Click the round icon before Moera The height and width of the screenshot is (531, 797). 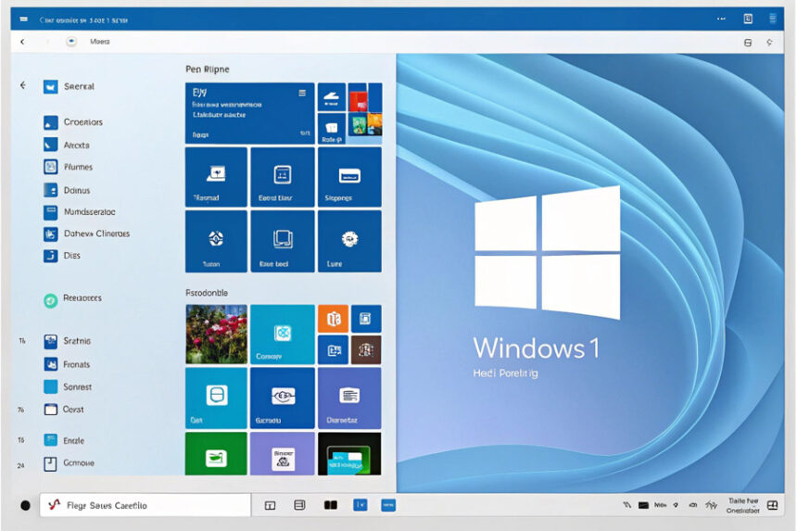(x=71, y=41)
